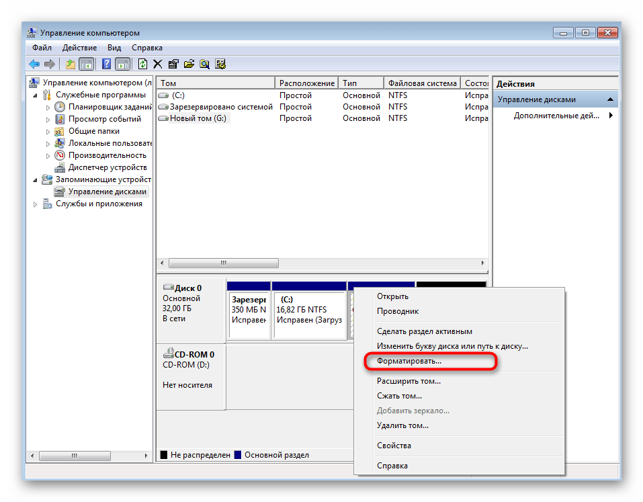This screenshot has width=643, height=502.
Task: Expand the Общие папки node
Action: click(x=48, y=132)
